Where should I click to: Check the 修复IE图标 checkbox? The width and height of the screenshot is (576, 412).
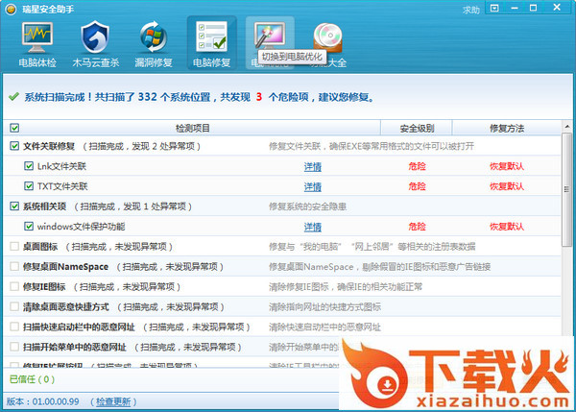(x=14, y=286)
